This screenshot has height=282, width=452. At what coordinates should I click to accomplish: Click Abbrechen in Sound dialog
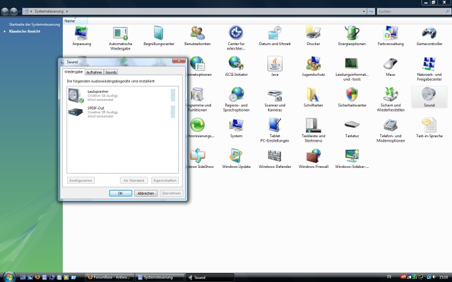(x=146, y=194)
